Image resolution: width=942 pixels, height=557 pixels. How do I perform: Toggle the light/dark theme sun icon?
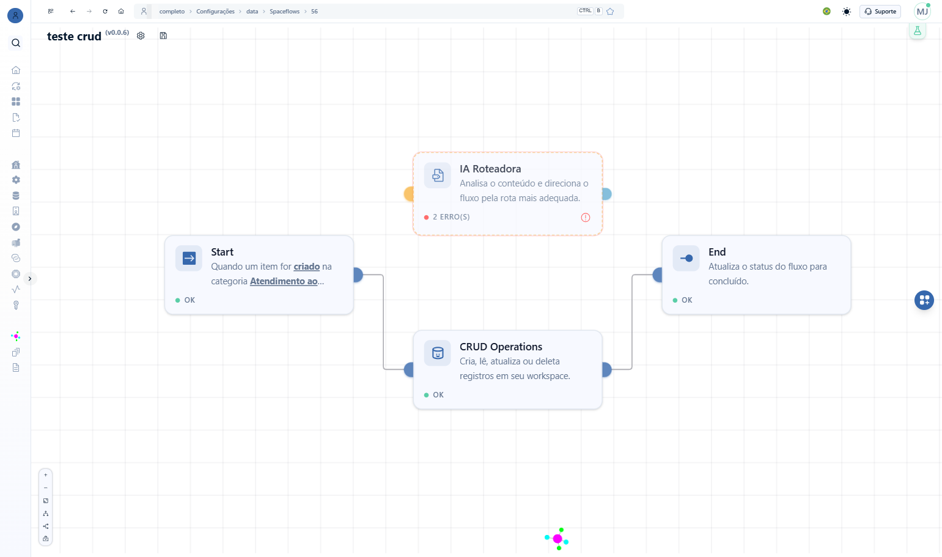847,12
